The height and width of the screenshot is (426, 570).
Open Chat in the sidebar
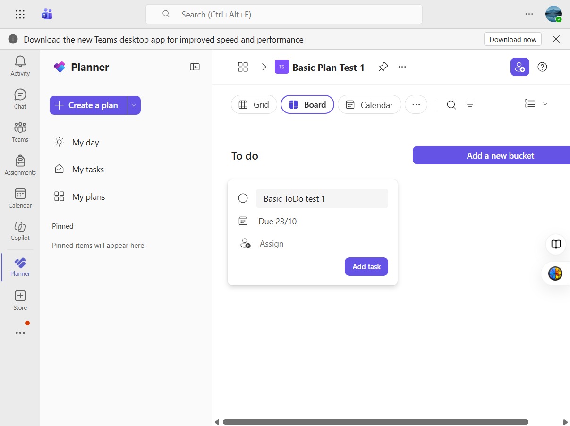point(20,99)
